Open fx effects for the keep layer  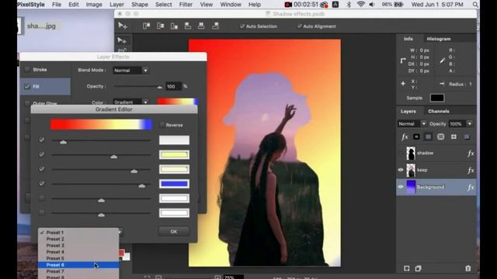pos(471,170)
